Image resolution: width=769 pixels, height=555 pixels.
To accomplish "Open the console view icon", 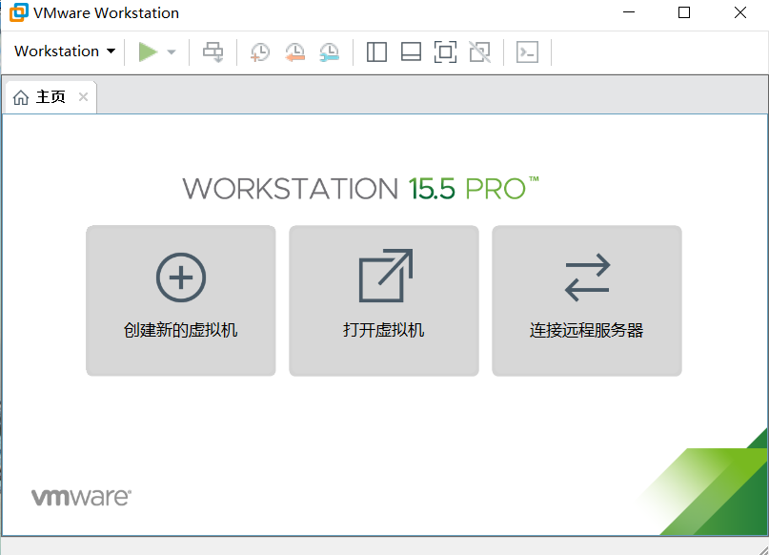I will (527, 52).
